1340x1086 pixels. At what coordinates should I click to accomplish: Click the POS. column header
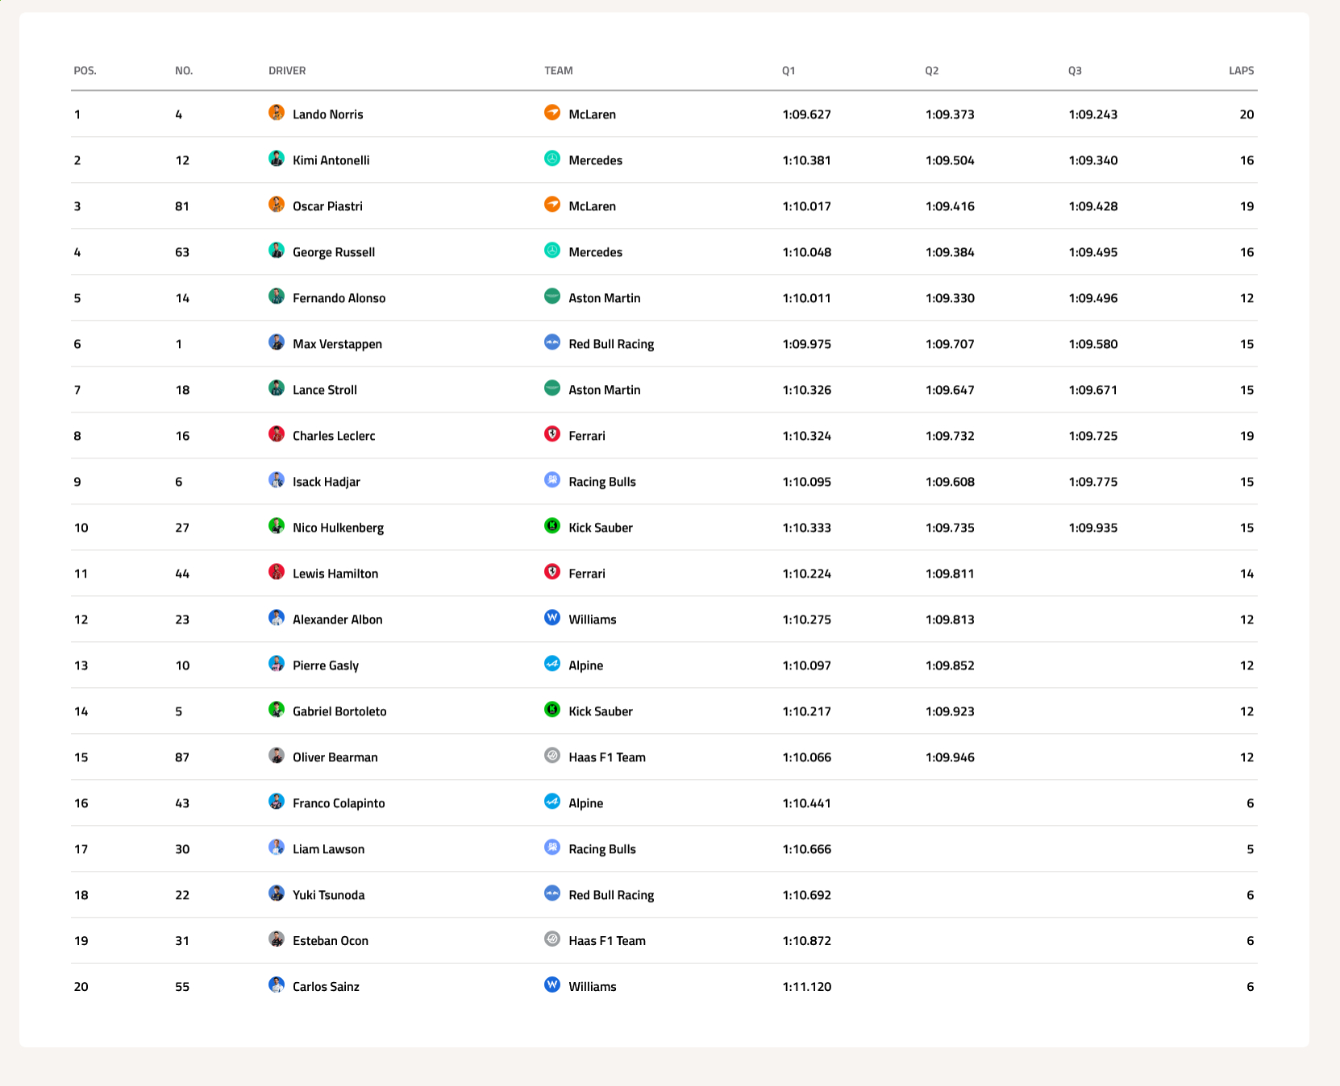point(85,71)
